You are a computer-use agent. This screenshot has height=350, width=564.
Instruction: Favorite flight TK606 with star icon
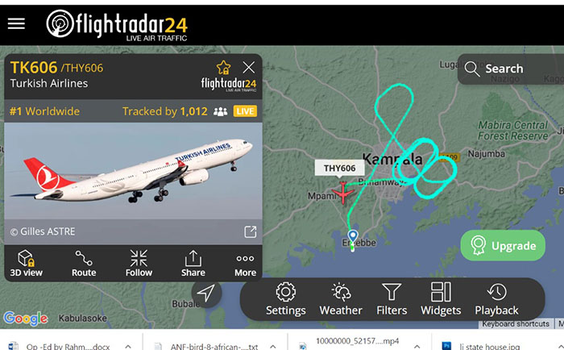click(223, 67)
